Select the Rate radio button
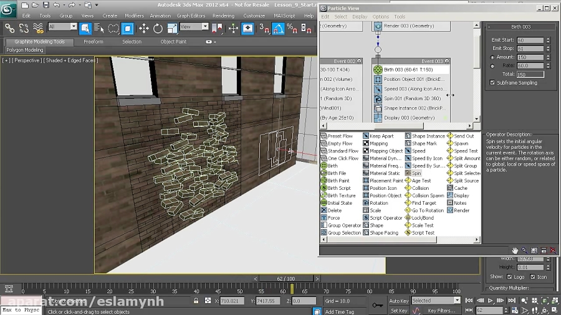 [492, 66]
